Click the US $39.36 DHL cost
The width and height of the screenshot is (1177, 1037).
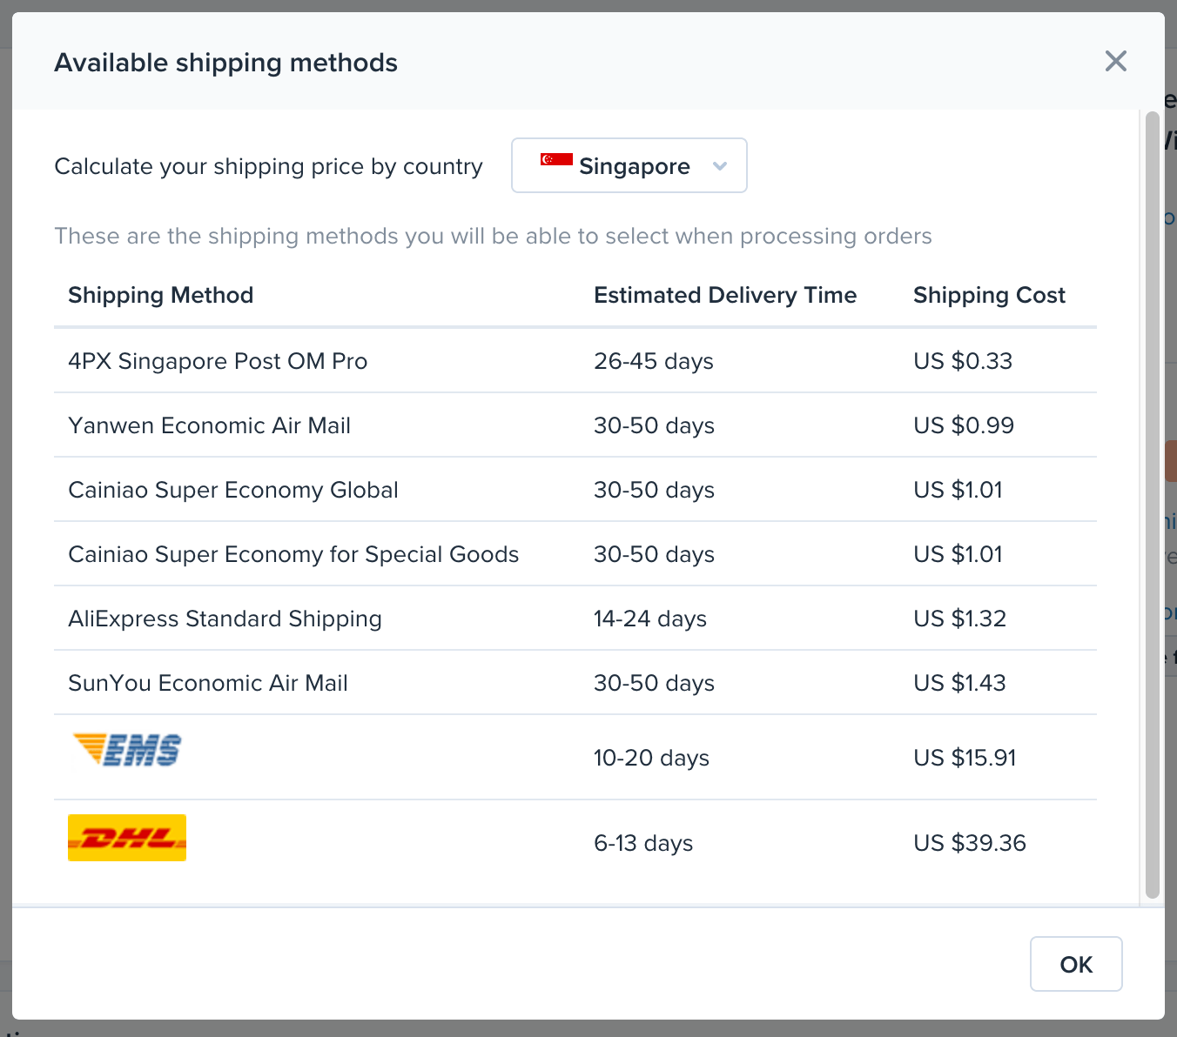point(970,843)
